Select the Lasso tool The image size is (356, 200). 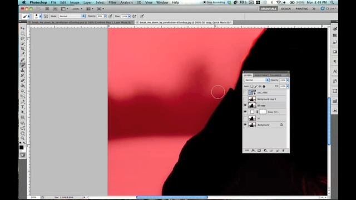tap(22, 38)
